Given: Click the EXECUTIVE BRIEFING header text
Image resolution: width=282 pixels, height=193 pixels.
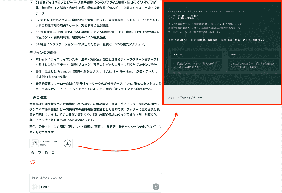Looking at the screenshot, I should [185, 12].
